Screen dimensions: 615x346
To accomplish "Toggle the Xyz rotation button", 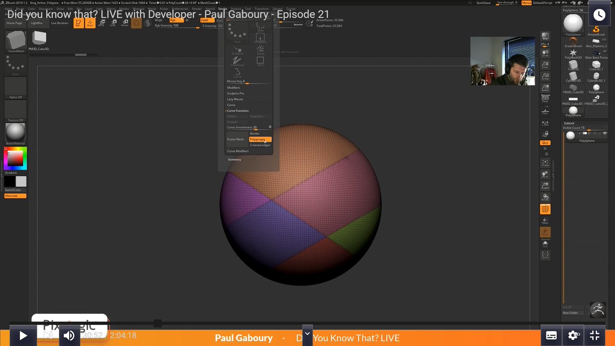I will coord(545,143).
